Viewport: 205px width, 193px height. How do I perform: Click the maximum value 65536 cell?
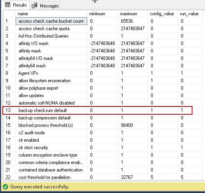pos(133,21)
